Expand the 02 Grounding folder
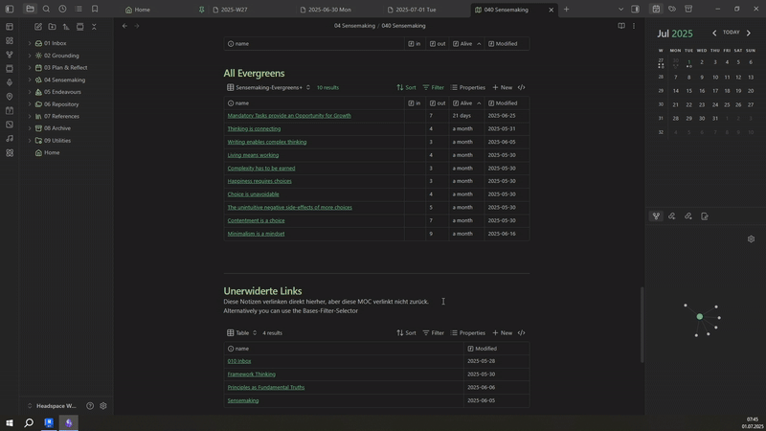This screenshot has height=431, width=766. click(x=30, y=56)
